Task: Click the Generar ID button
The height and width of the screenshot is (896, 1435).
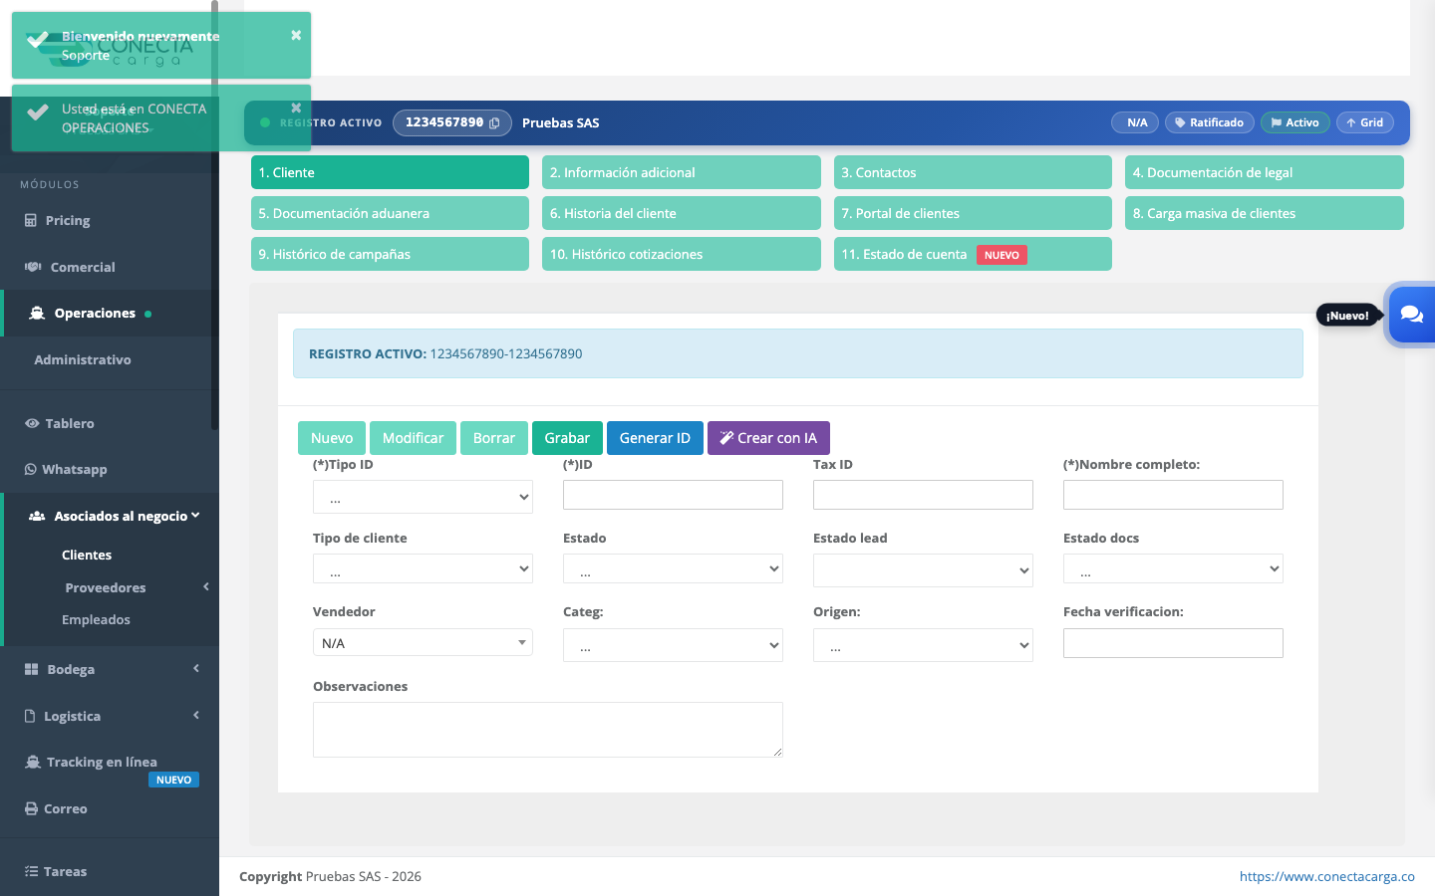Action: click(655, 438)
